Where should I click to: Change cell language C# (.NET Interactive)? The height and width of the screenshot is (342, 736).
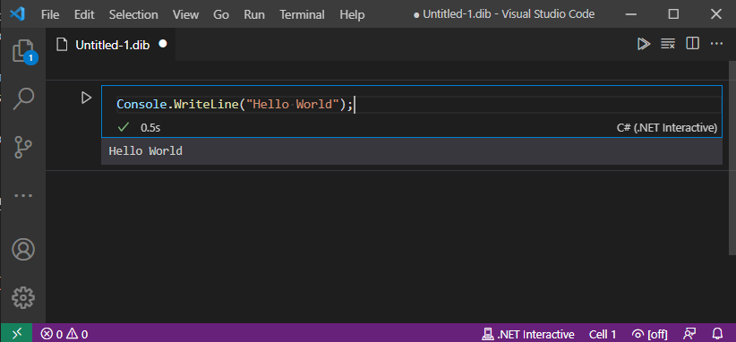pyautogui.click(x=666, y=127)
